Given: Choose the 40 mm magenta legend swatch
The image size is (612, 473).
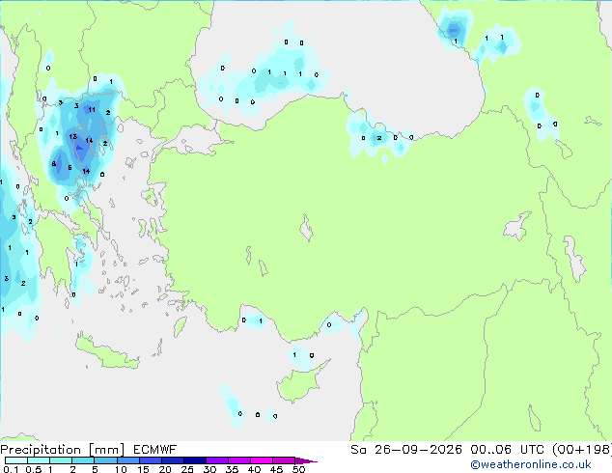Looking at the screenshot, I should point(262,460).
